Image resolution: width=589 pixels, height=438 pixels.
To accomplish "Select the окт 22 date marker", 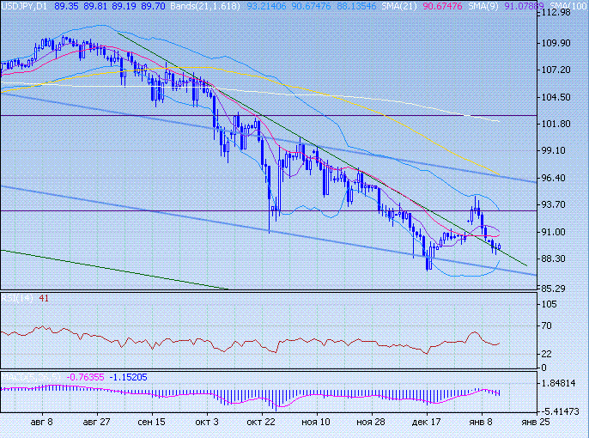I will [x=260, y=423].
